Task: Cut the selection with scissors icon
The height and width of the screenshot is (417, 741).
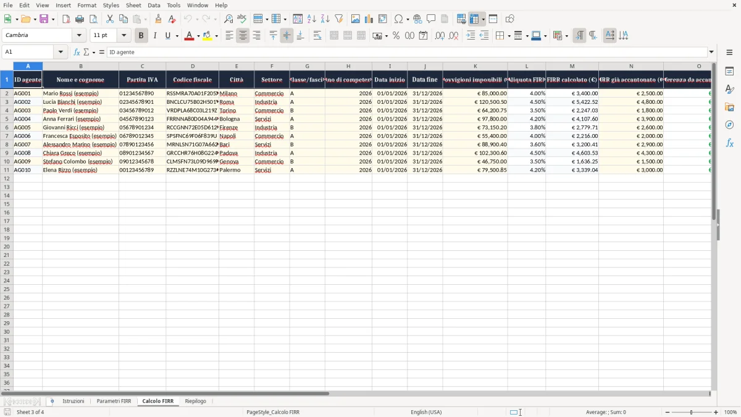Action: pyautogui.click(x=110, y=19)
